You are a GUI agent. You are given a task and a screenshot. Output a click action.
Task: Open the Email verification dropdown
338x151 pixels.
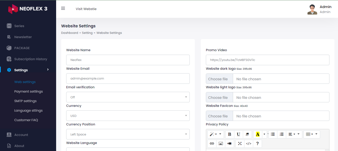[128, 97]
